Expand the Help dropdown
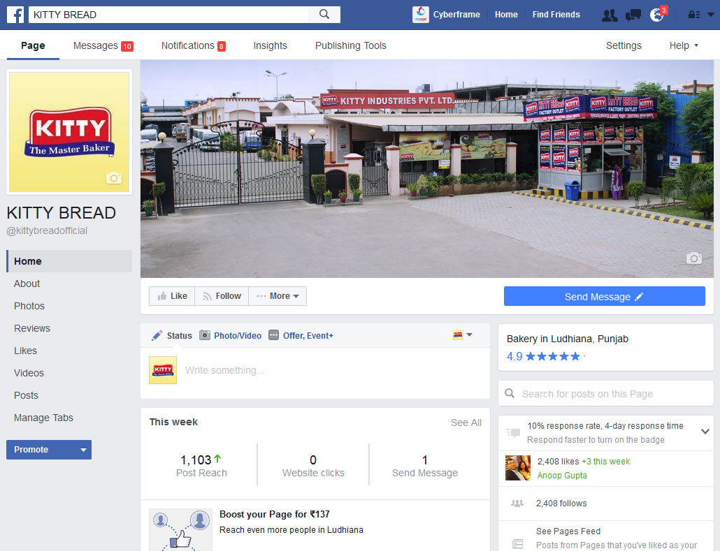This screenshot has width=720, height=551. (684, 45)
